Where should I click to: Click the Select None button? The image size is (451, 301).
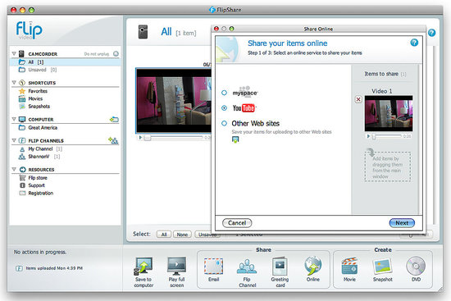(182, 235)
